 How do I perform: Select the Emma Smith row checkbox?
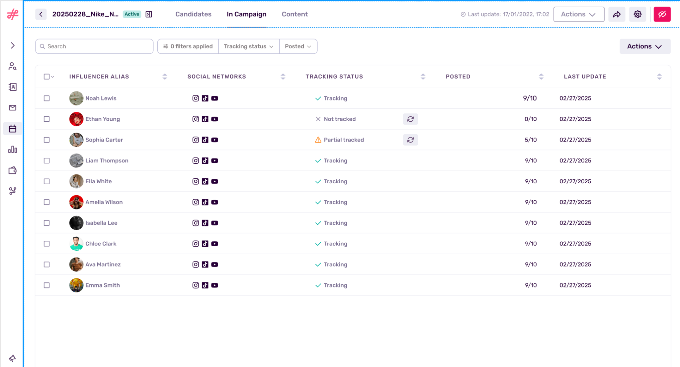tap(47, 285)
